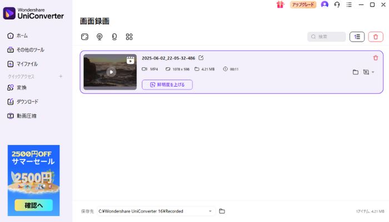Expand the save location path dropdown
389x222 pixels.
210,211
